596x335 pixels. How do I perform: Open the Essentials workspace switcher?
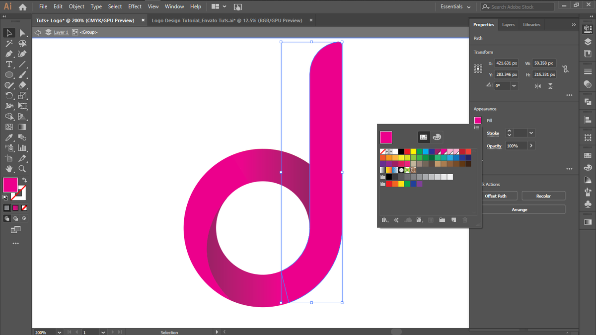click(x=455, y=7)
